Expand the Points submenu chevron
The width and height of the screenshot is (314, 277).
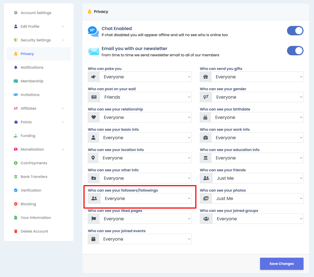point(63,122)
